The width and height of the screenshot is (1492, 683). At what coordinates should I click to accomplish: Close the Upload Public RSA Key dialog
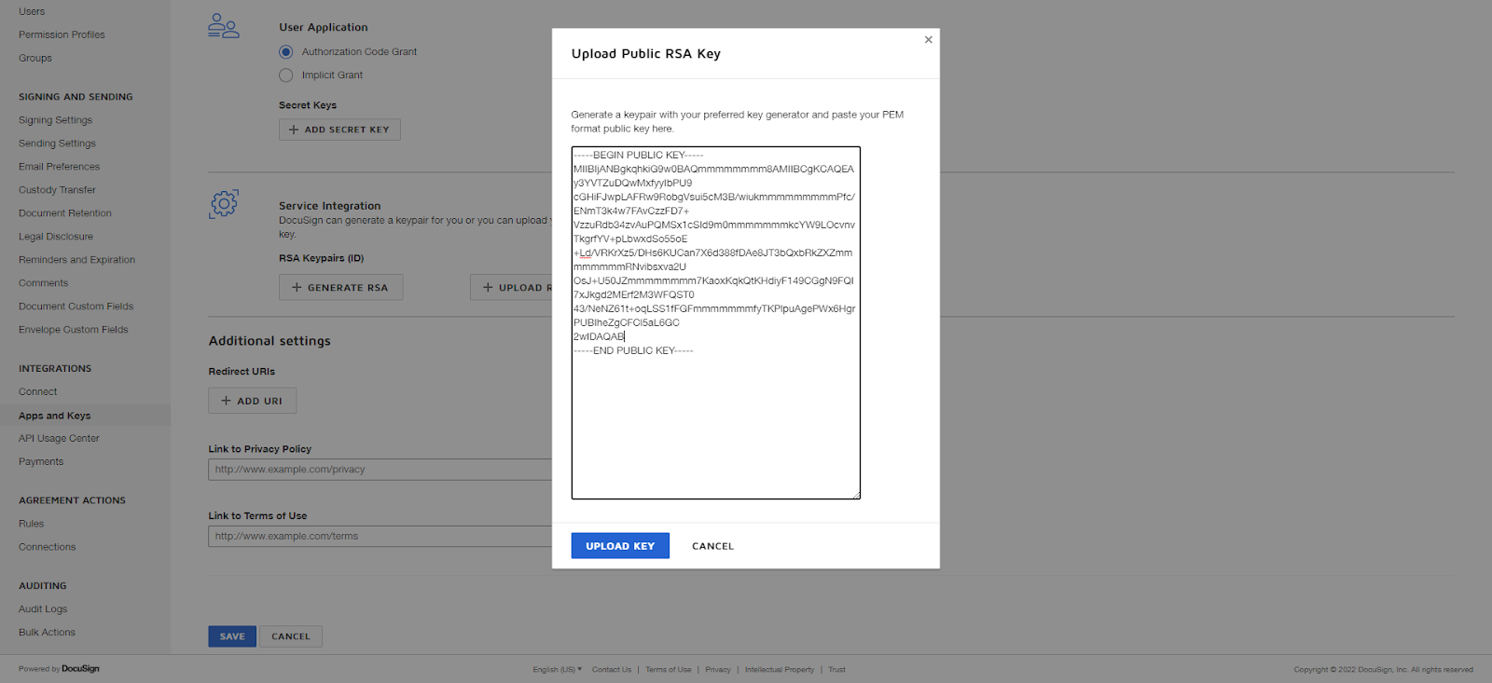(928, 40)
